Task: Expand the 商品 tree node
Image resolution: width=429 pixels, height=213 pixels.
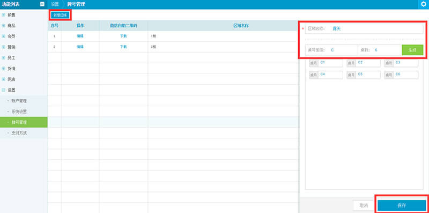Action: [x=4, y=25]
